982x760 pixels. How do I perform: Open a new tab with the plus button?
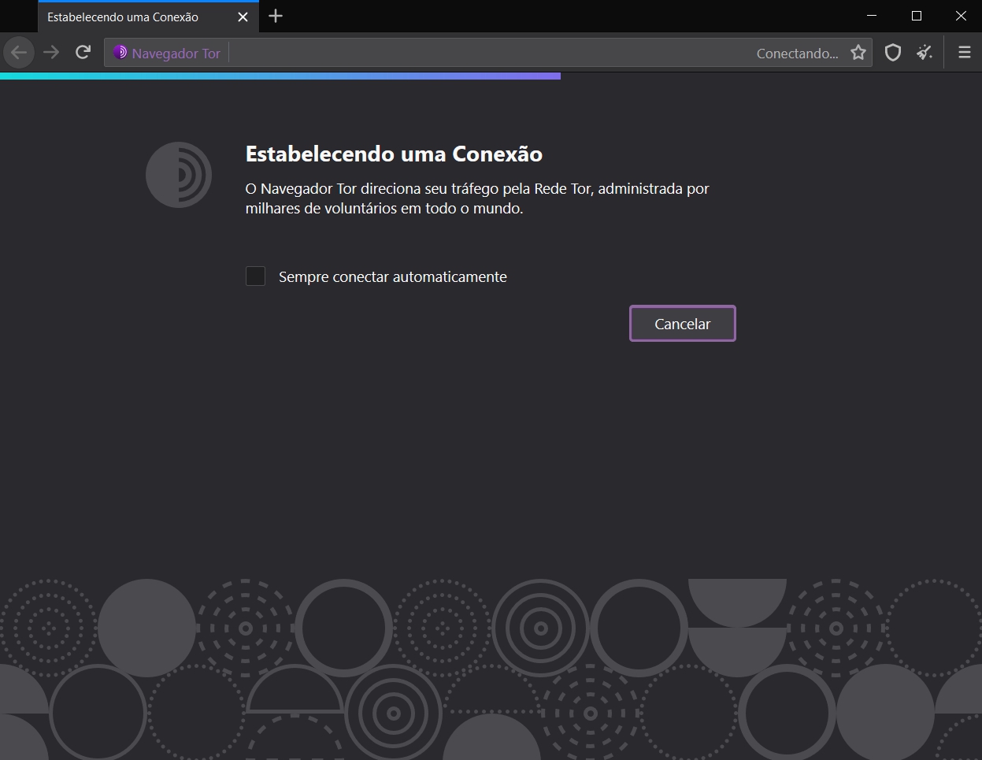[276, 16]
